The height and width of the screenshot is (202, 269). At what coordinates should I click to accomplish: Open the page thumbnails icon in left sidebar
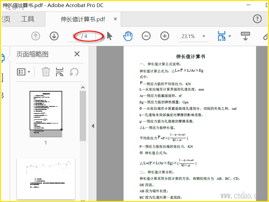click(3, 58)
